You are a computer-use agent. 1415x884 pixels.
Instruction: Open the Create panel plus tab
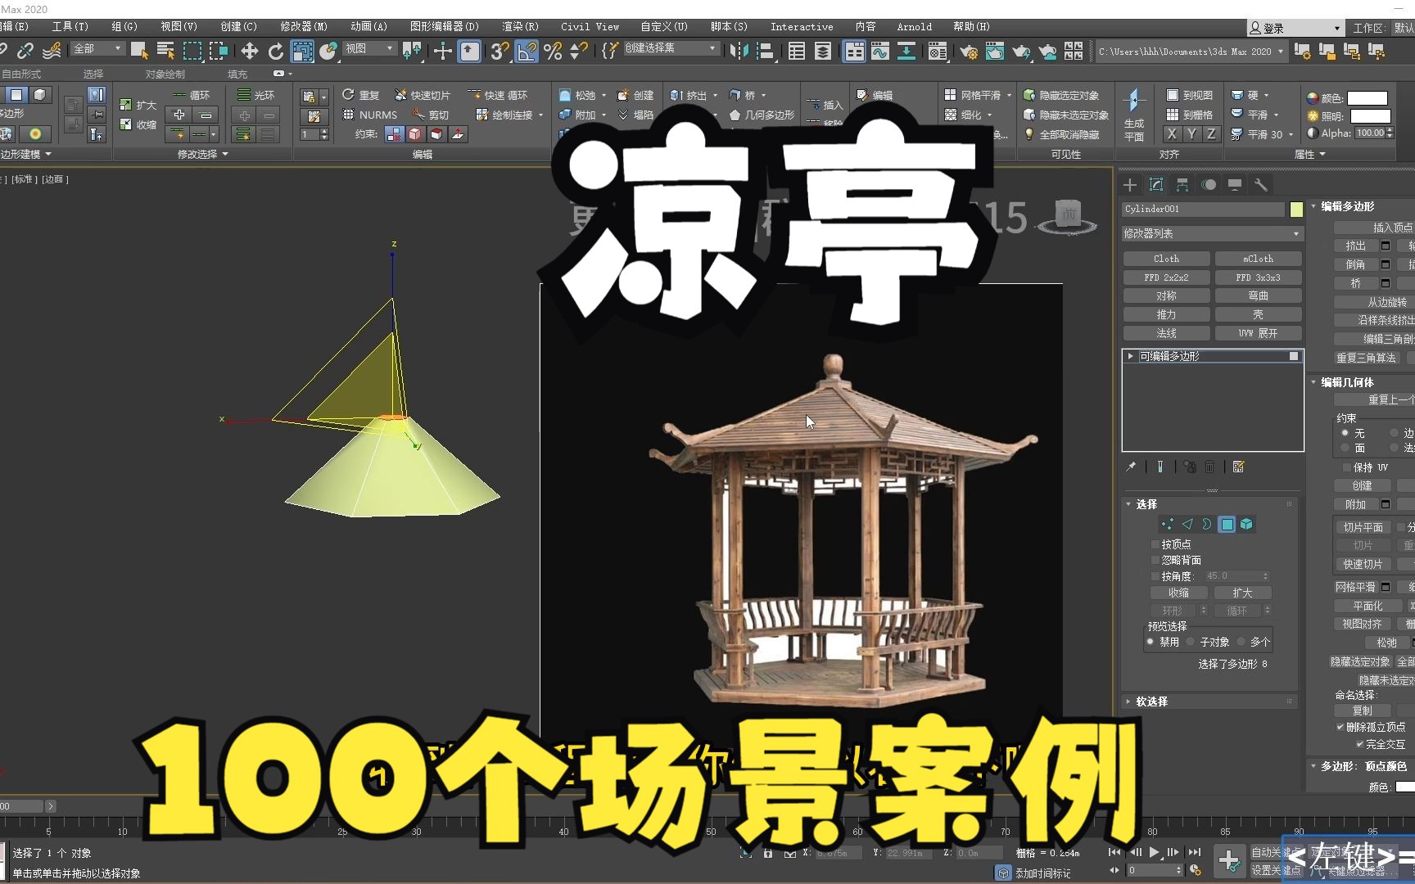pyautogui.click(x=1130, y=185)
